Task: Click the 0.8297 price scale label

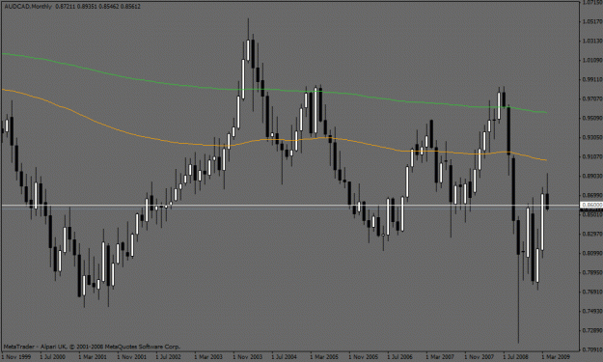Action: 592,234
